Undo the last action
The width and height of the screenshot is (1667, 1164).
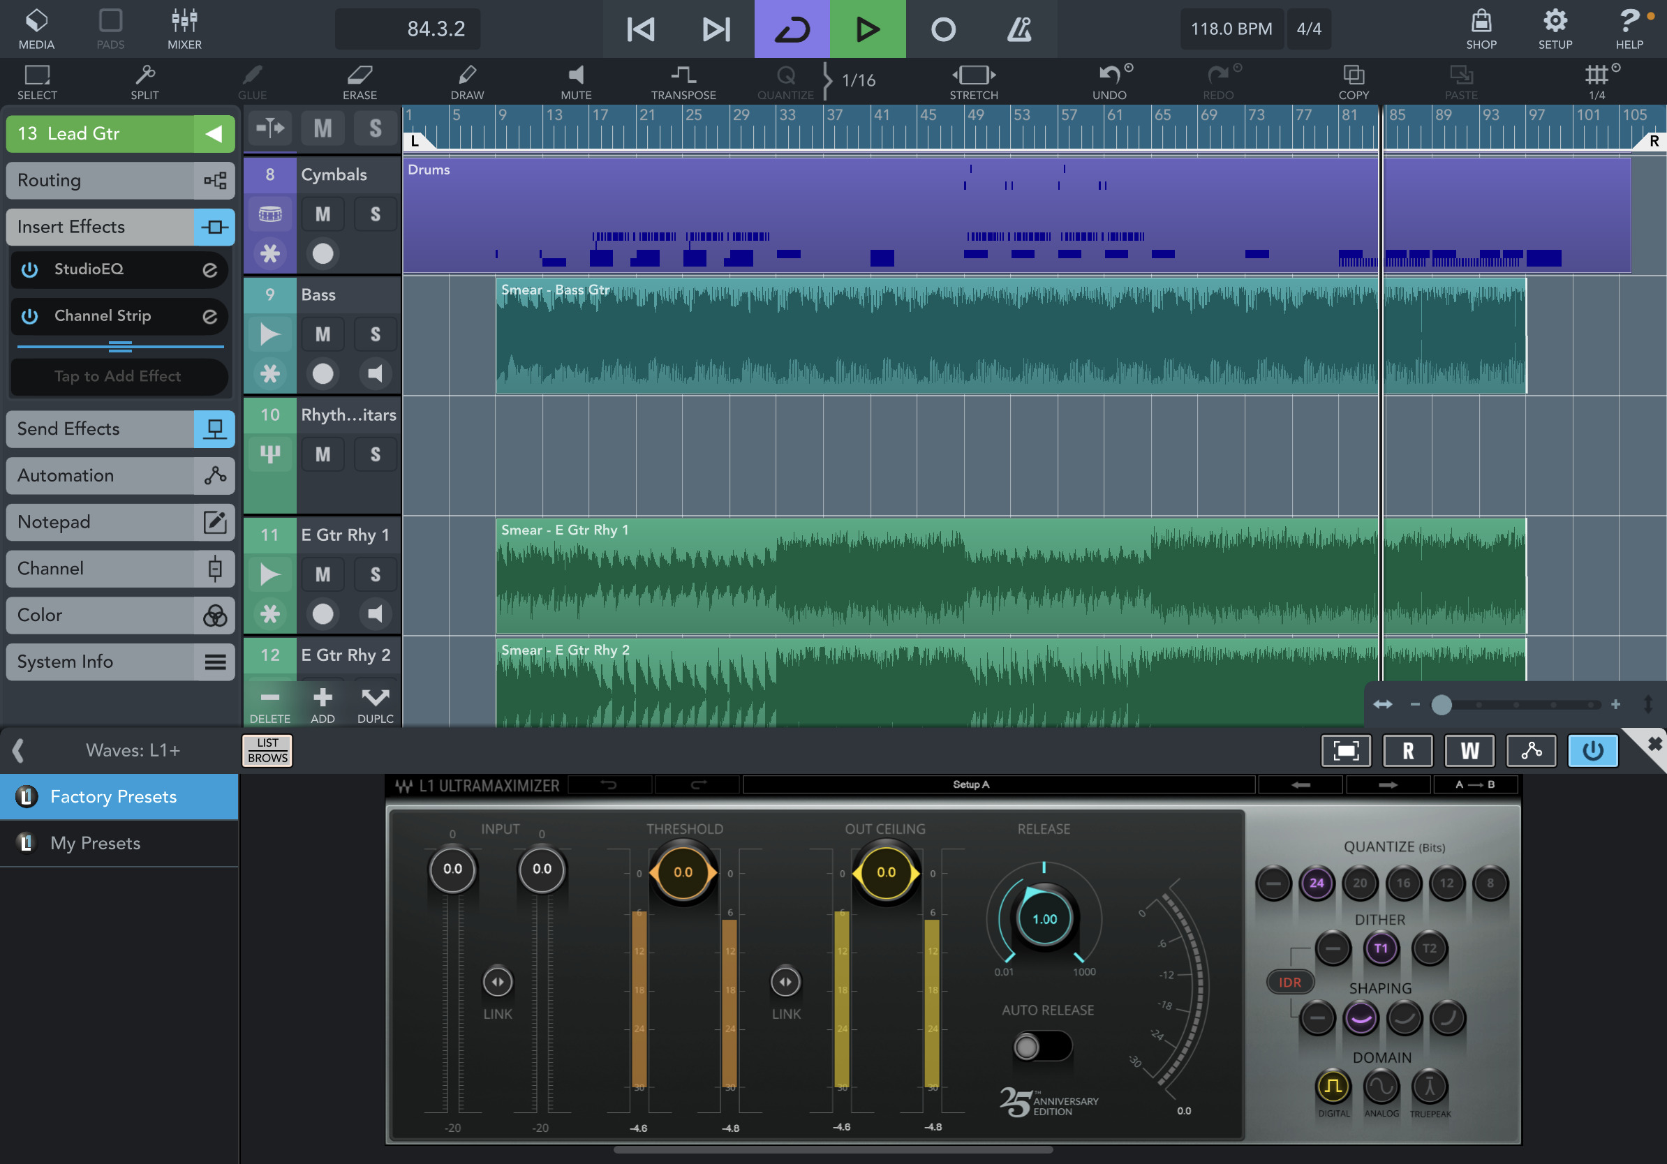click(1109, 82)
